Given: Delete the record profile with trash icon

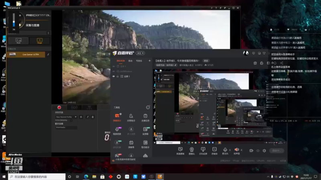Looking at the screenshot, I should 93,117.
